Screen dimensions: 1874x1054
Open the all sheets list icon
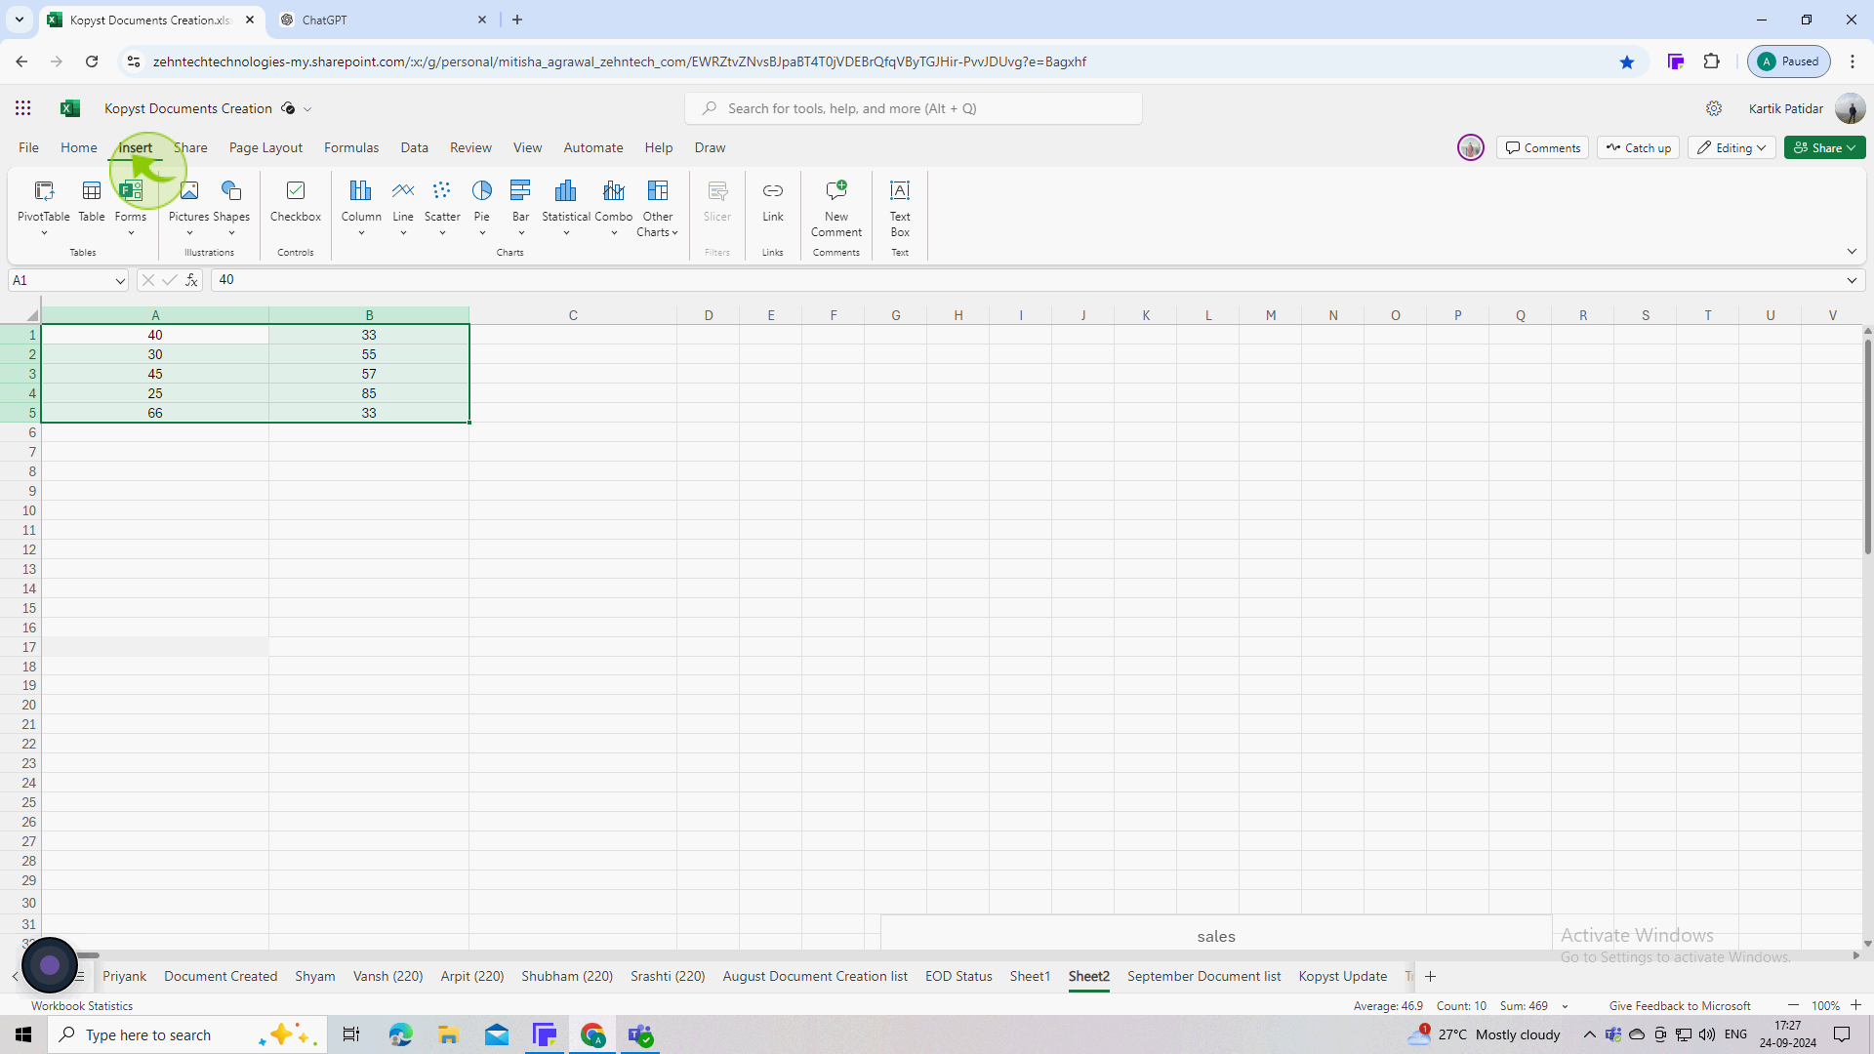pyautogui.click(x=80, y=977)
